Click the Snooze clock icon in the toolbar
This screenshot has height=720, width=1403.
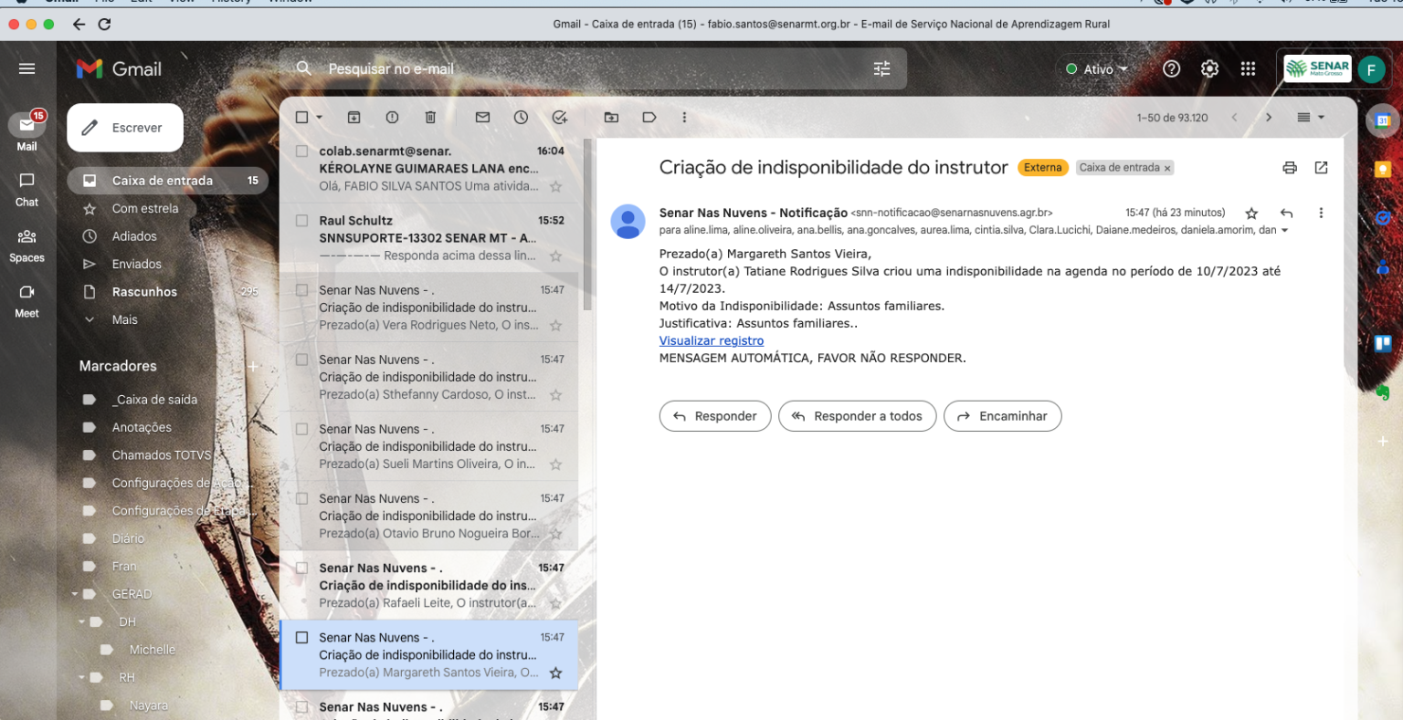pos(521,118)
